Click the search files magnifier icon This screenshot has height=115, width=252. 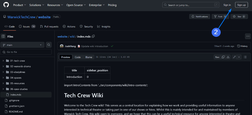49,45
